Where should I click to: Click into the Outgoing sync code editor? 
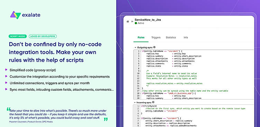coord(194,75)
